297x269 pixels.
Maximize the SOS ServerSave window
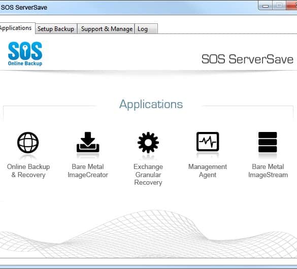pyautogui.click(x=279, y=6)
